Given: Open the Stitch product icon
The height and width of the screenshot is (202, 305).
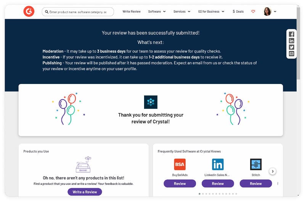Looking at the screenshot, I should [256, 165].
